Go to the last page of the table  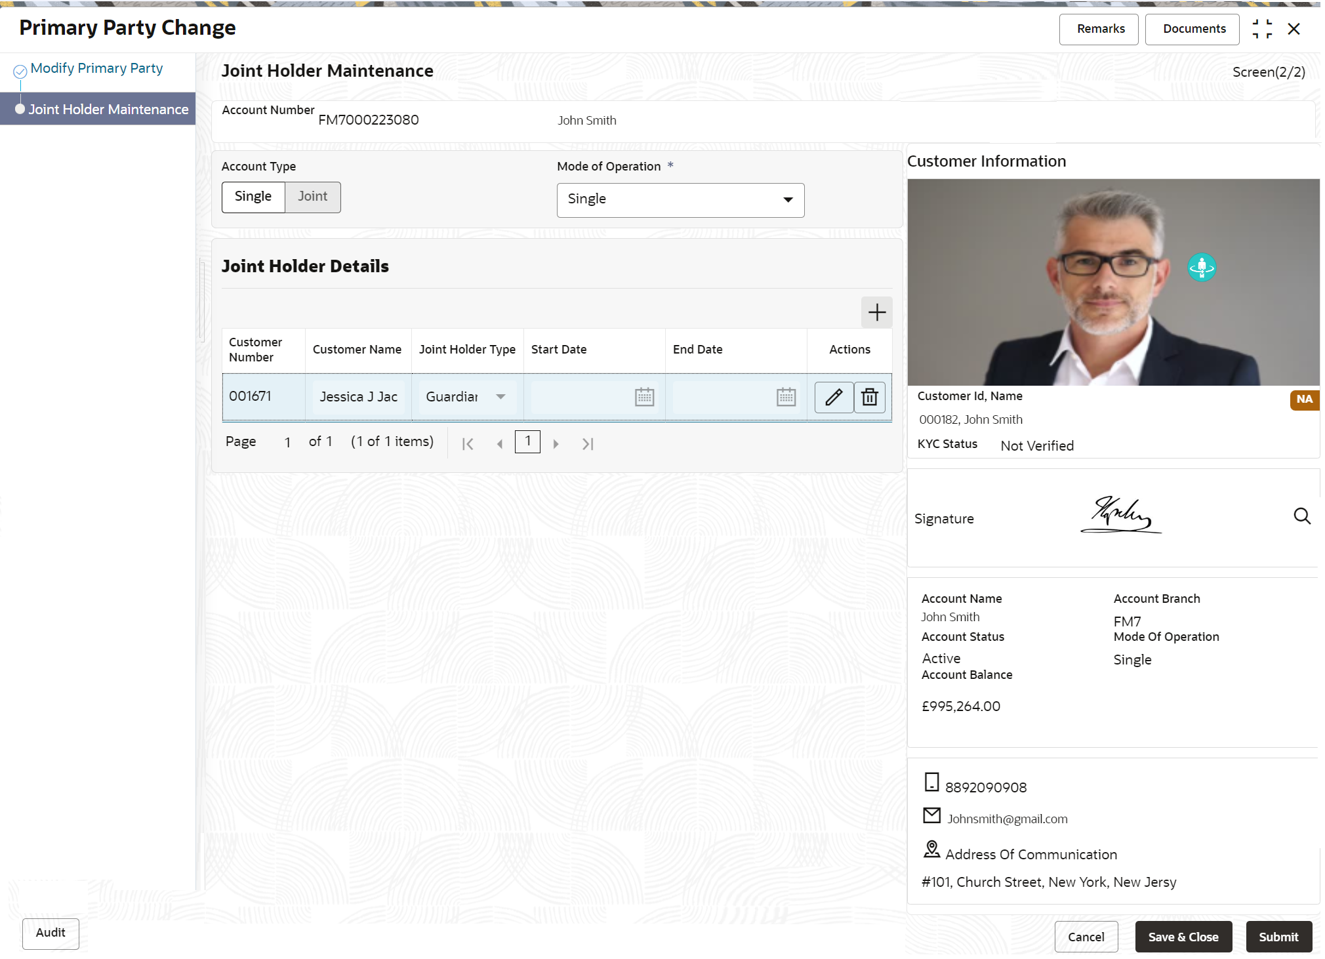(x=587, y=444)
